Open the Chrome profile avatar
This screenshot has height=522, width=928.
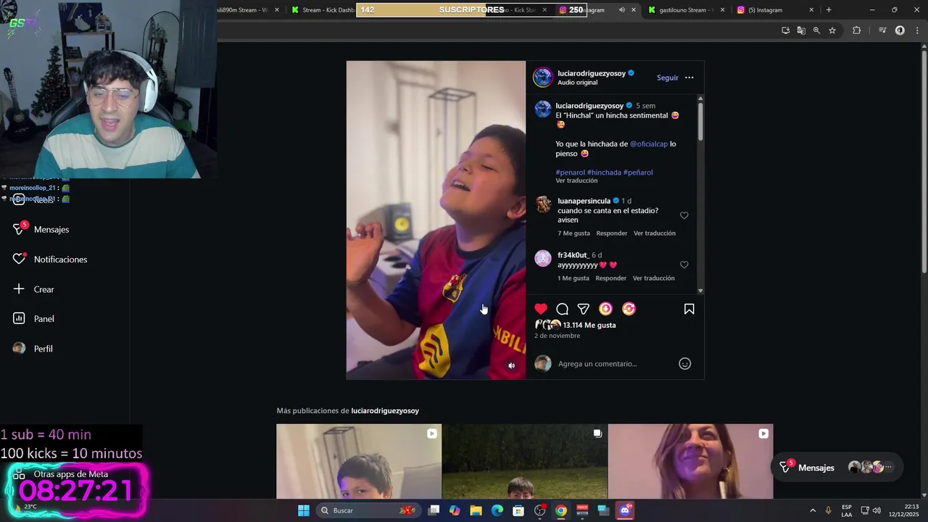900,30
